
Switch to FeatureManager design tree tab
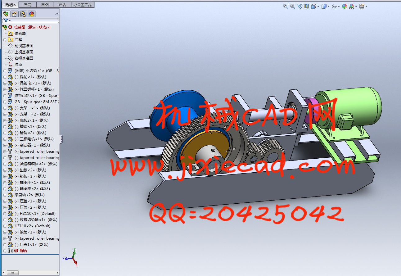[6, 14]
